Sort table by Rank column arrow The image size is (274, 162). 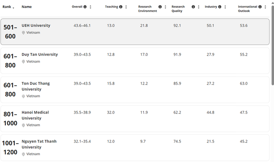pyautogui.click(x=14, y=7)
